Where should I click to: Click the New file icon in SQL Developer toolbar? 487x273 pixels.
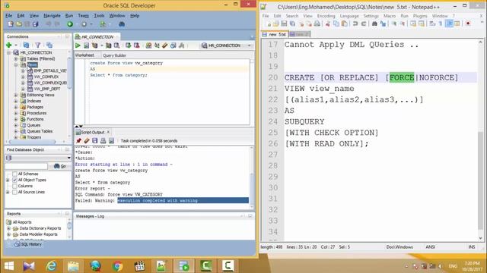pyautogui.click(x=11, y=24)
